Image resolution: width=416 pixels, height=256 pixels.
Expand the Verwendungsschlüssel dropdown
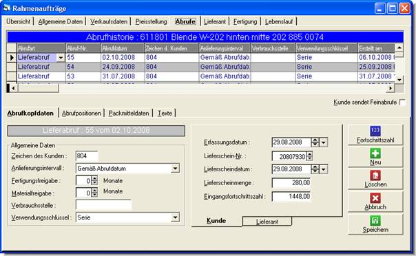click(x=175, y=217)
